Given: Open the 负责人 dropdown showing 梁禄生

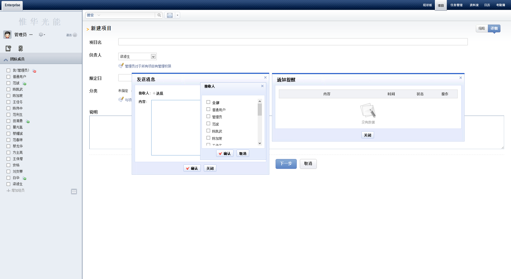Looking at the screenshot, I should coord(153,57).
